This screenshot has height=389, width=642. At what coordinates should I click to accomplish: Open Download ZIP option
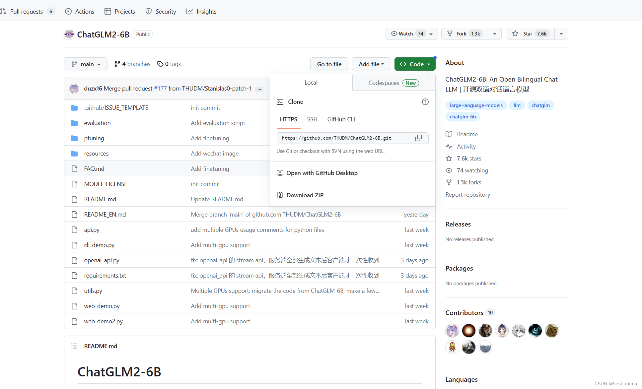(x=353, y=195)
